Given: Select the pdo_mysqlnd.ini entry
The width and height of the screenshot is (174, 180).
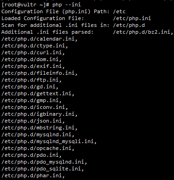Looking at the screenshot, I should [44, 162].
